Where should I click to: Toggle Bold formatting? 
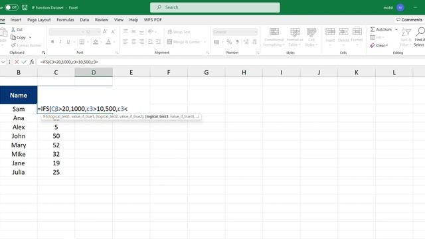(52, 42)
